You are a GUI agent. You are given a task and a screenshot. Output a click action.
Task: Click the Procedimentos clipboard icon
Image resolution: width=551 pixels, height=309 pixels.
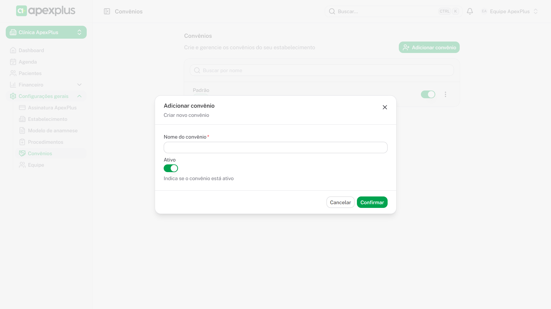pyautogui.click(x=22, y=142)
